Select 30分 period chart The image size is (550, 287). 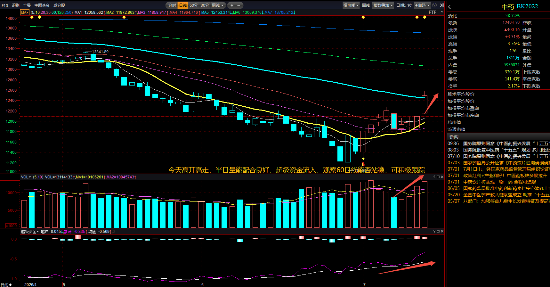(205, 5)
